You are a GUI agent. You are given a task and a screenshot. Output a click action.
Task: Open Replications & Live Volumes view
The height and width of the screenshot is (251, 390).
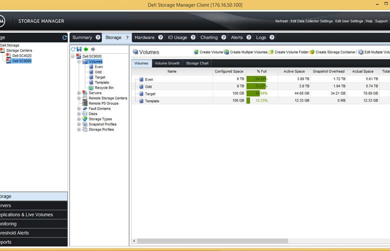coord(33,214)
